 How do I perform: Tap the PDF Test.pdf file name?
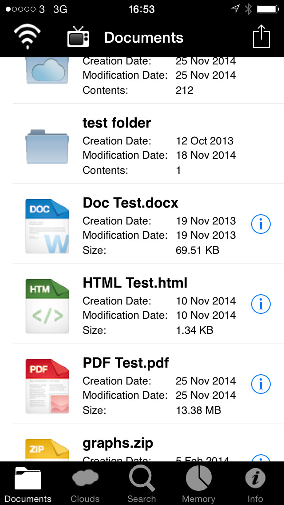[126, 363]
